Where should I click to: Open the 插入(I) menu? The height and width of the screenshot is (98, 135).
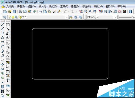pos(42,6)
